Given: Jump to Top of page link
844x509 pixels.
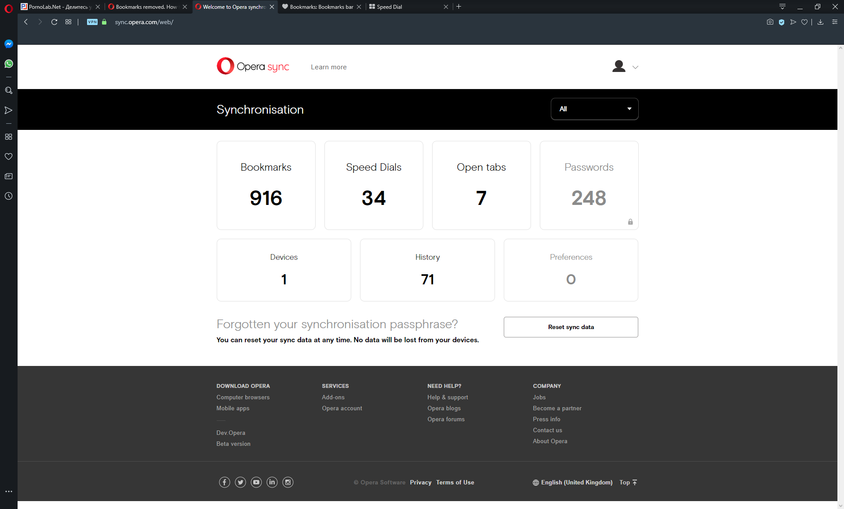Looking at the screenshot, I should click(628, 482).
